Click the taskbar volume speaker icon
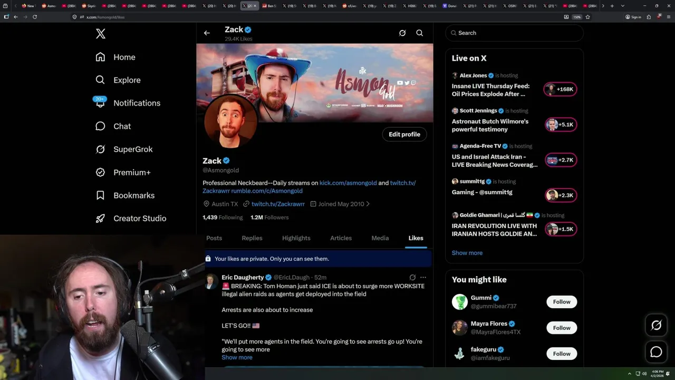This screenshot has width=675, height=380. click(644, 374)
